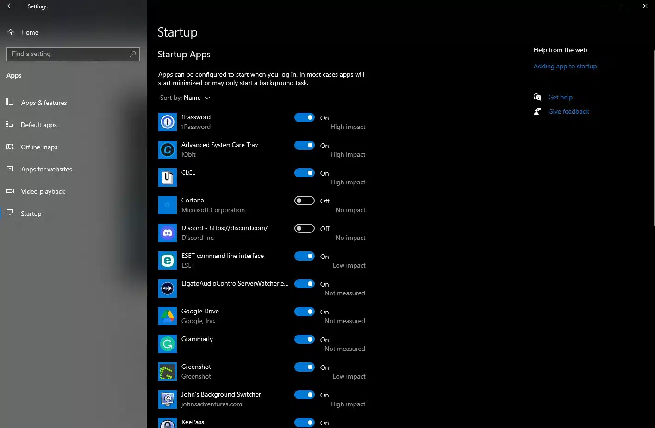Click the KeePass app icon
This screenshot has height=428, width=655.
[x=168, y=423]
